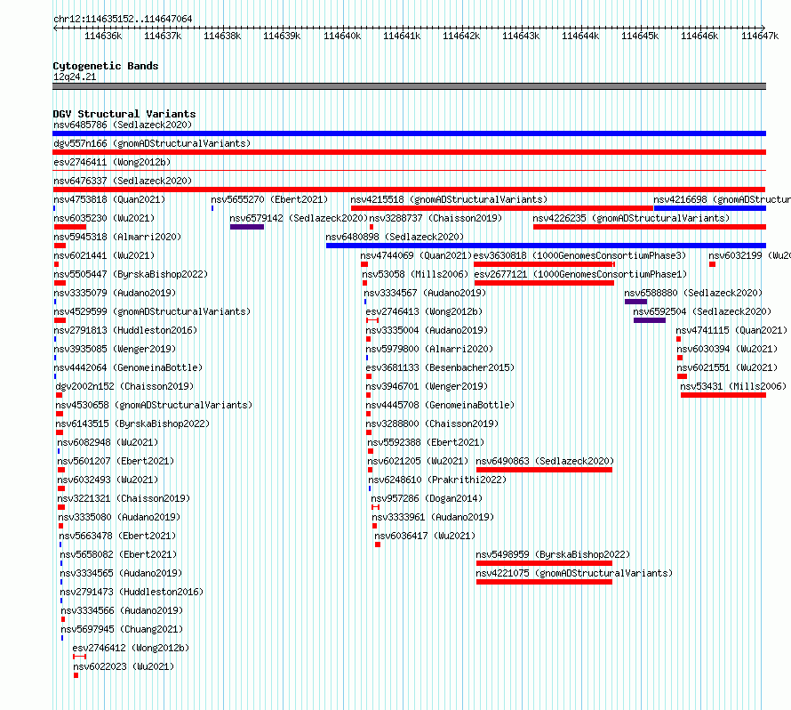Viewport: 791px width, 710px height.
Task: Select esv2677121 (1000GenomesConsortiumPhase1) label
Action: pos(580,274)
